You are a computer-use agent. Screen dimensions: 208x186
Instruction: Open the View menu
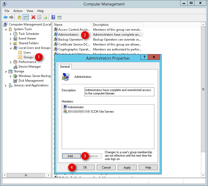tap(30, 11)
